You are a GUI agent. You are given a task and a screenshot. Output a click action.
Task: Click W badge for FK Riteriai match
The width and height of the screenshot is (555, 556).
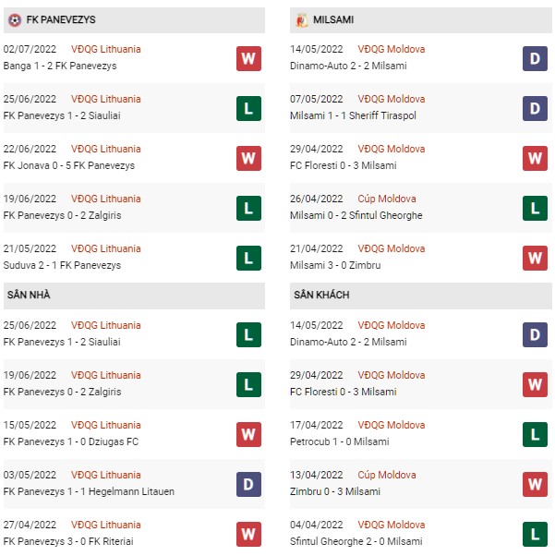[x=248, y=534]
